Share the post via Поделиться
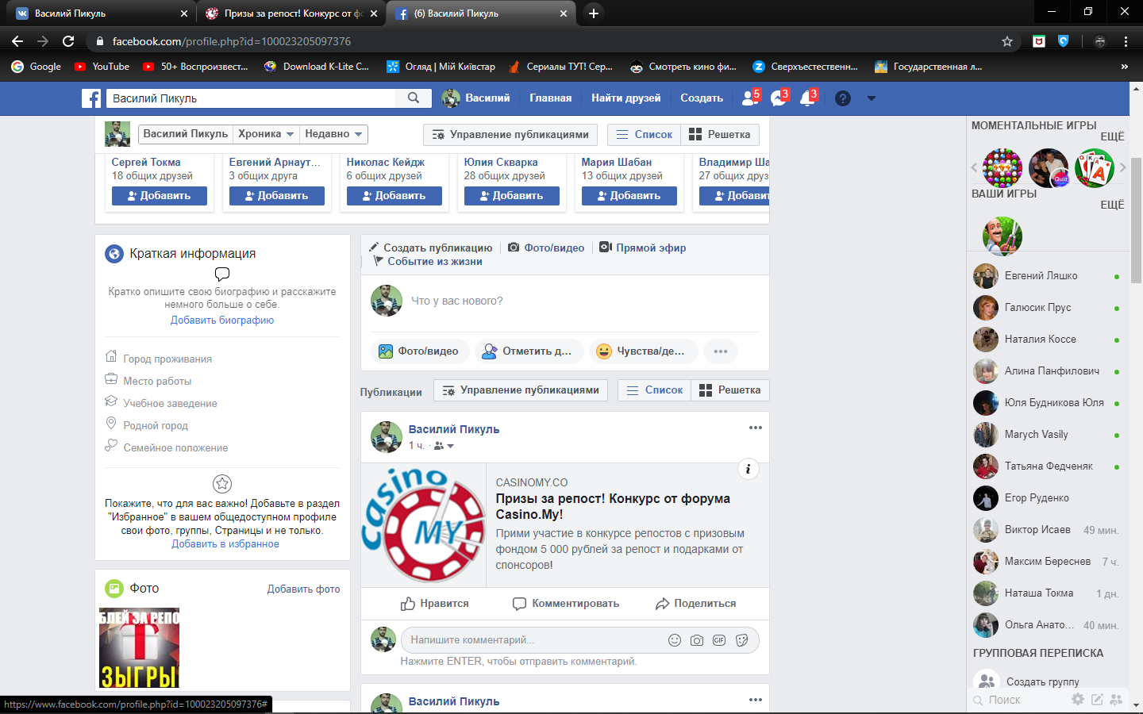Screen dimensions: 1143x714 click(696, 604)
